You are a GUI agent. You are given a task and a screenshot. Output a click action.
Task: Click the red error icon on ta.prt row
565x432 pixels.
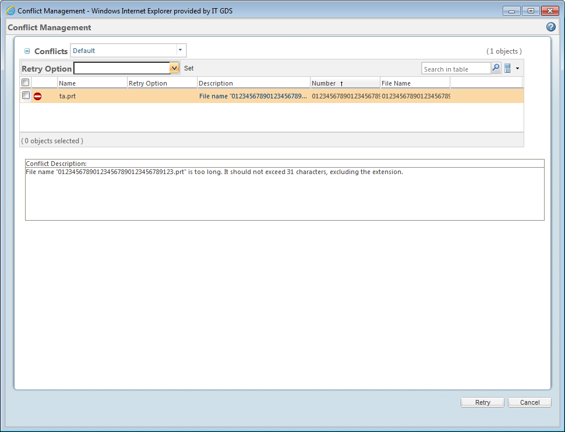point(37,96)
